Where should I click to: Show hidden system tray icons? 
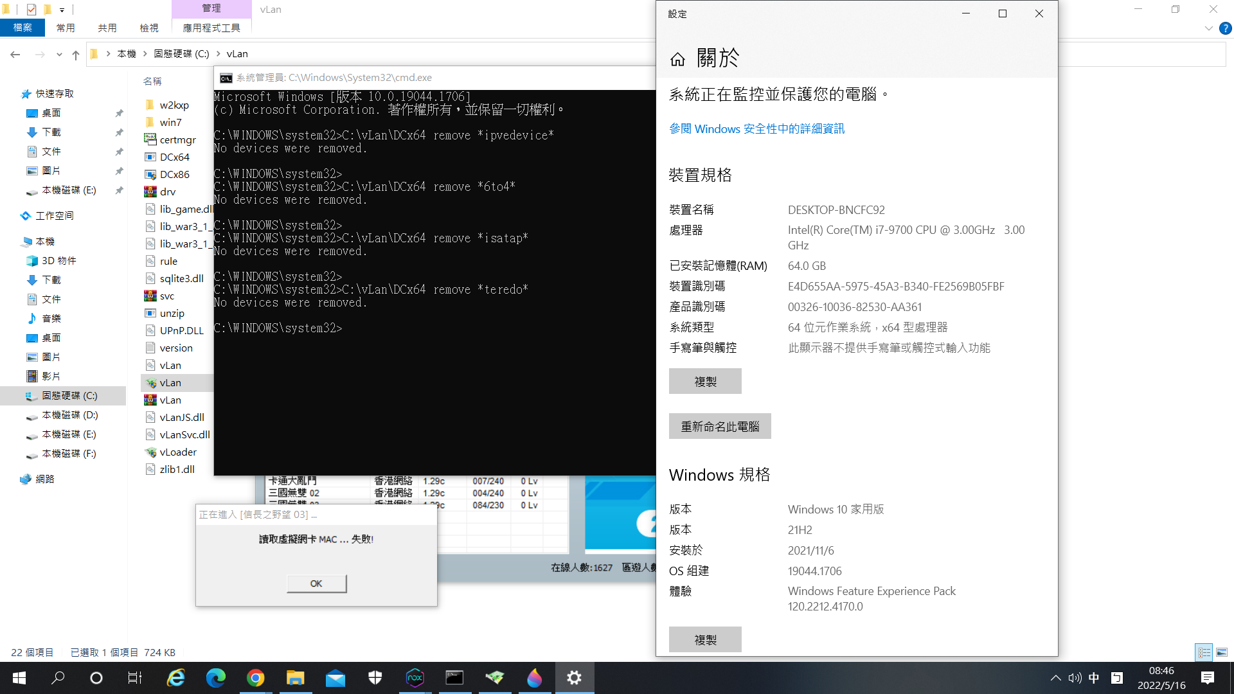[x=1055, y=678]
